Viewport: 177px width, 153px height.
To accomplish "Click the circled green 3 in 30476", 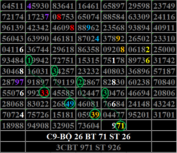I will point(105,93).
